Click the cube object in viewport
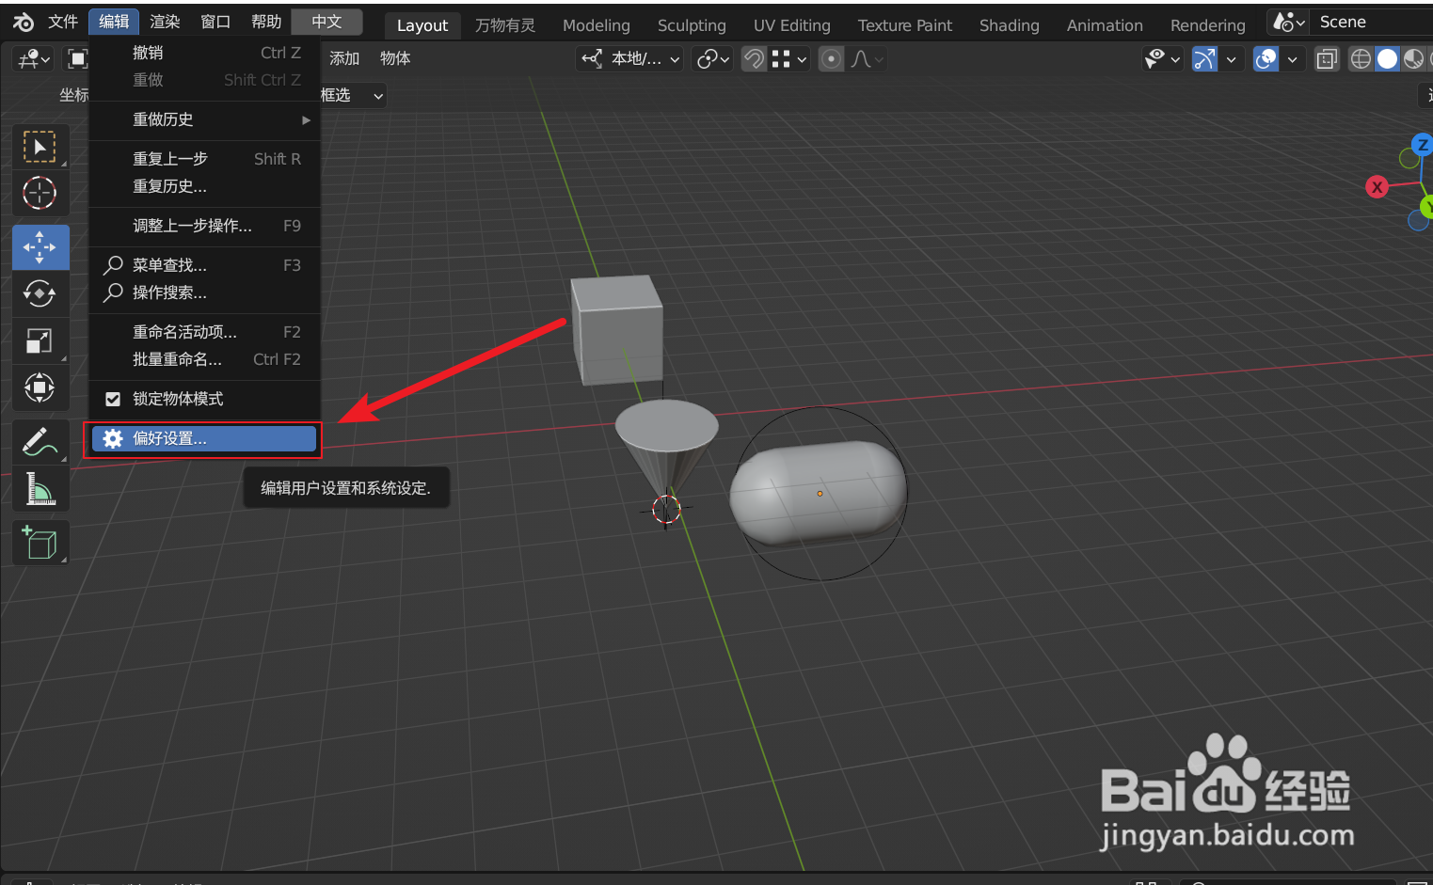This screenshot has width=1433, height=885. click(x=617, y=329)
